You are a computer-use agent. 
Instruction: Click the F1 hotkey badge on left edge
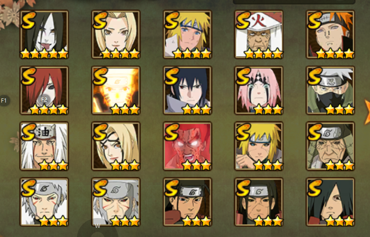[4, 101]
